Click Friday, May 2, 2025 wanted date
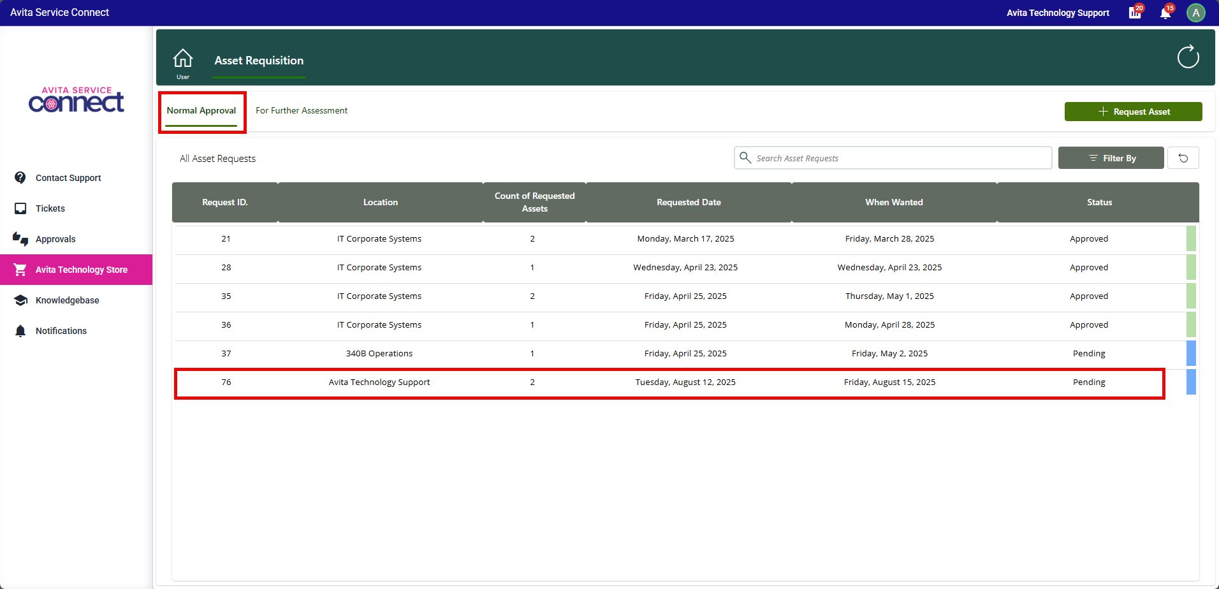Screen dimensions: 1219x589 (889, 353)
